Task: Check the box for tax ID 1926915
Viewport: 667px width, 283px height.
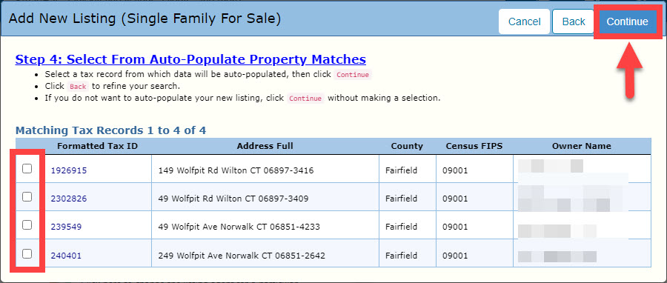Action: [x=27, y=169]
